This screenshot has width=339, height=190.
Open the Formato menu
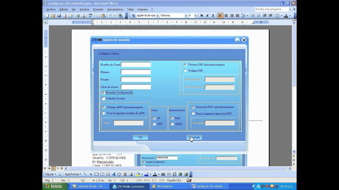click(x=98, y=9)
